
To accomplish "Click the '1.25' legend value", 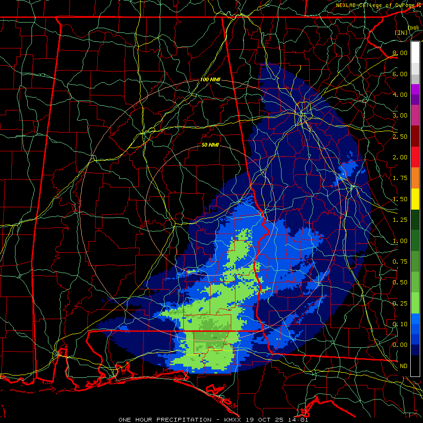I will [x=400, y=220].
